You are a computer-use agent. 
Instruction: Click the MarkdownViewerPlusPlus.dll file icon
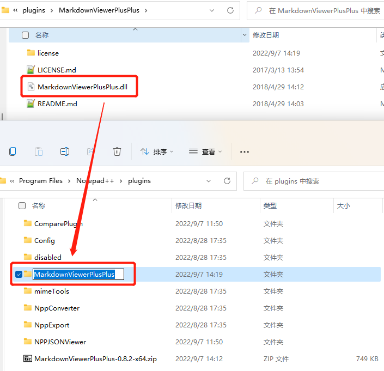pyautogui.click(x=31, y=87)
